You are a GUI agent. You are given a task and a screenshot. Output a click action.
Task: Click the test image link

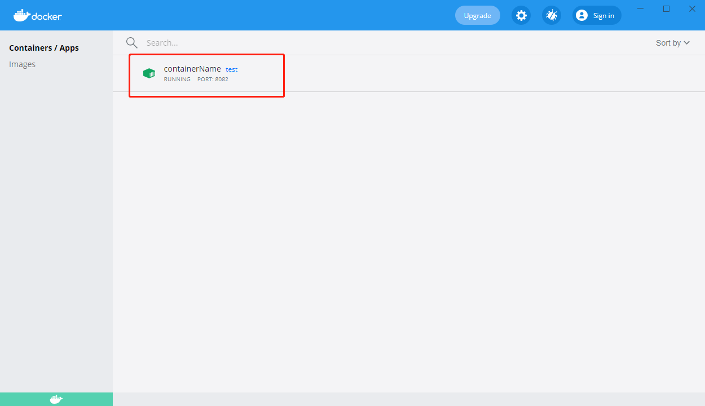(232, 69)
